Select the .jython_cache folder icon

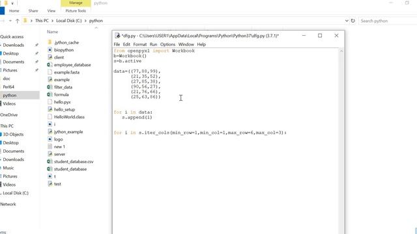pyautogui.click(x=50, y=42)
